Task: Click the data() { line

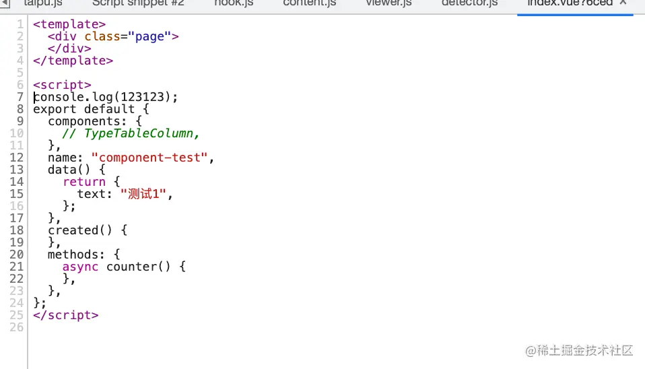Action: tap(77, 170)
